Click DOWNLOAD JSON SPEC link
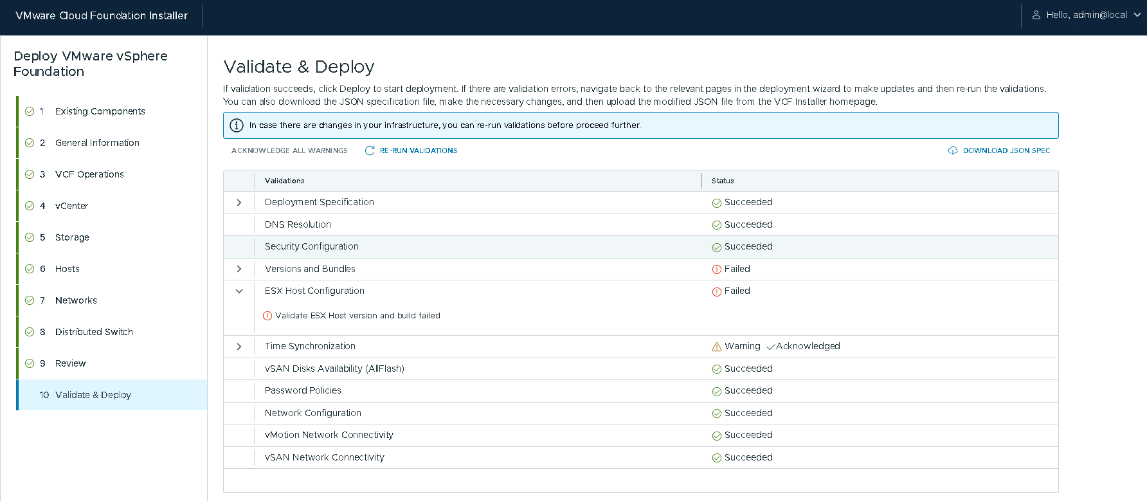The height and width of the screenshot is (501, 1147). coord(1006,150)
